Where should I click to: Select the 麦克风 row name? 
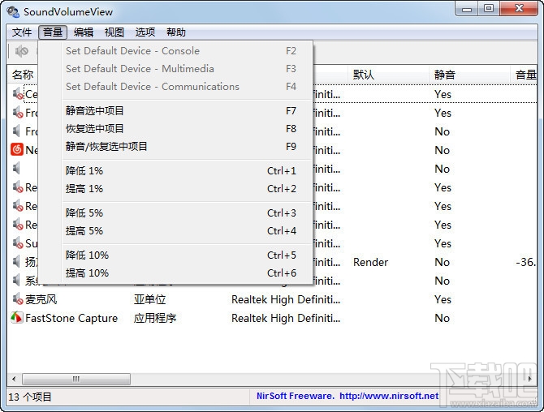pos(41,299)
